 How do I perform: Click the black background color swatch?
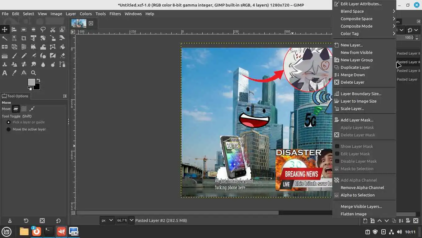37,87
